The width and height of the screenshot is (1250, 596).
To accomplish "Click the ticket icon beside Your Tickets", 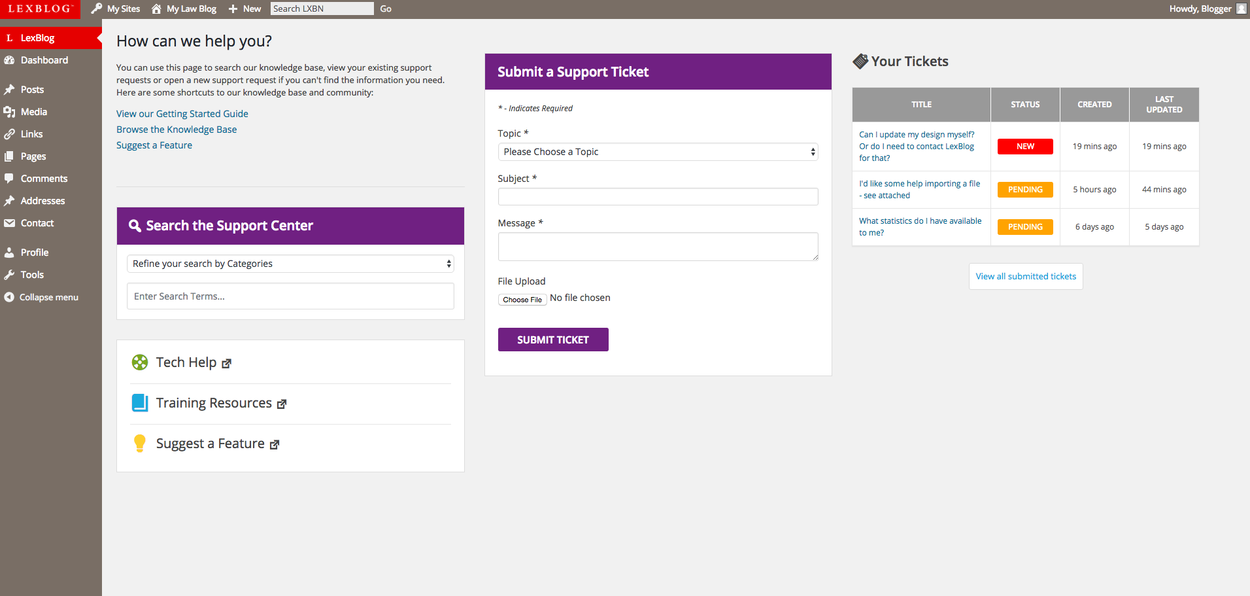I will click(x=860, y=61).
